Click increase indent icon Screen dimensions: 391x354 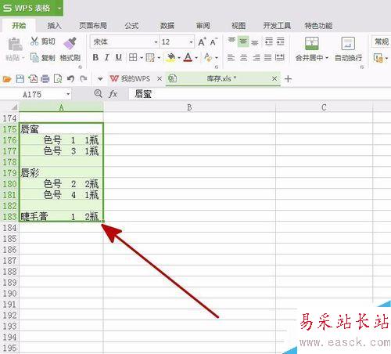281,42
